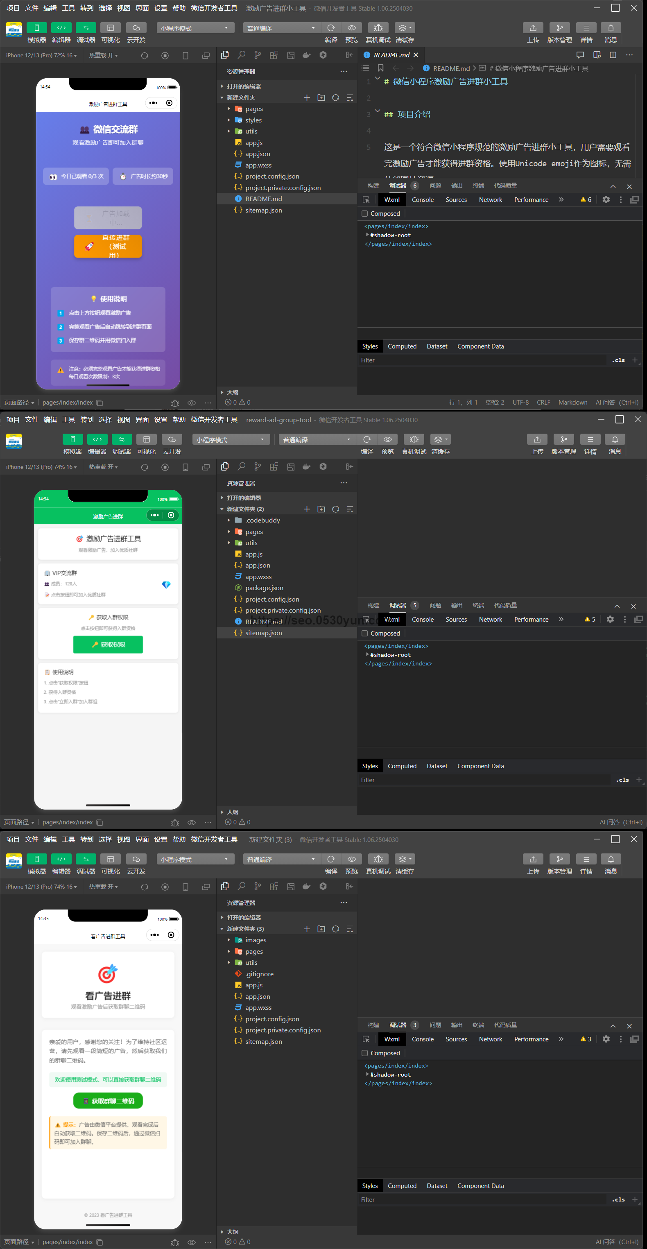Enable the Composed checkbox in the 新建文件夹 (3) window
Image resolution: width=647 pixels, height=1249 pixels.
pos(365,1053)
